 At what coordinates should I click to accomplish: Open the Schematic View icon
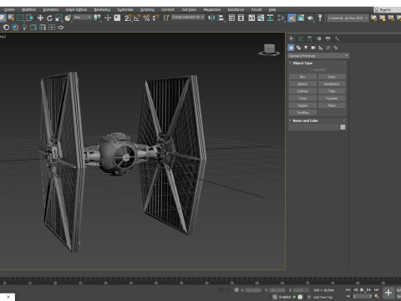(270, 18)
